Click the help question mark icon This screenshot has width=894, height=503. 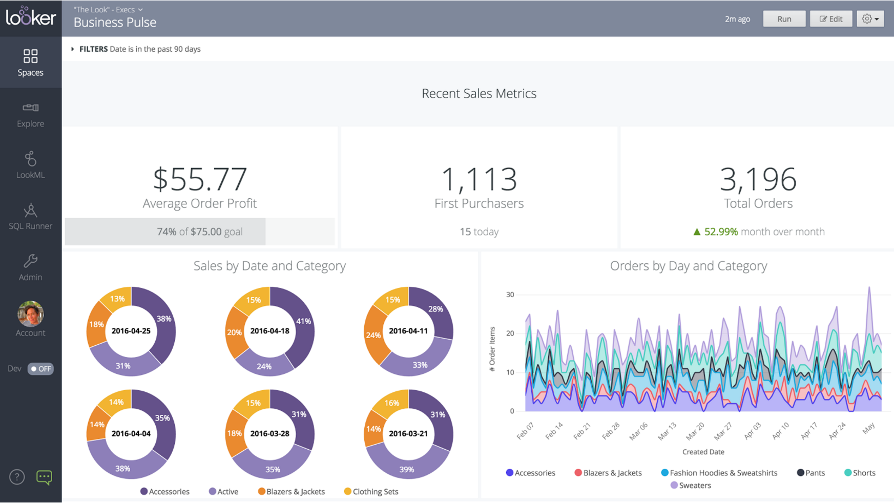click(x=17, y=477)
